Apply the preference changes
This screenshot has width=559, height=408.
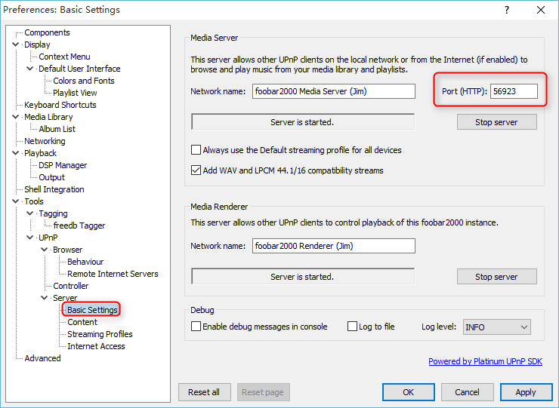(x=527, y=392)
